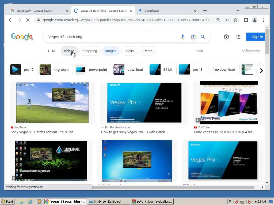The width and height of the screenshot is (274, 205).
Task: Open the Sony Vegas 13 Patch Problem link
Action: click(42, 132)
